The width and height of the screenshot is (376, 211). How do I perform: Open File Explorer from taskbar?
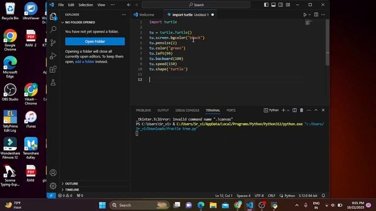pos(213,205)
